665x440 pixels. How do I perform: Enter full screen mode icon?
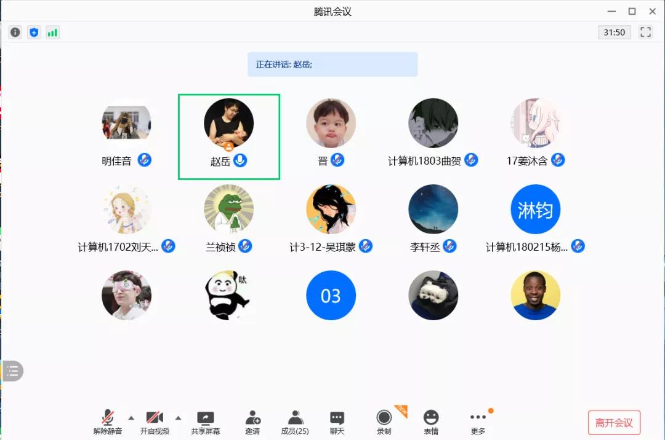click(645, 33)
